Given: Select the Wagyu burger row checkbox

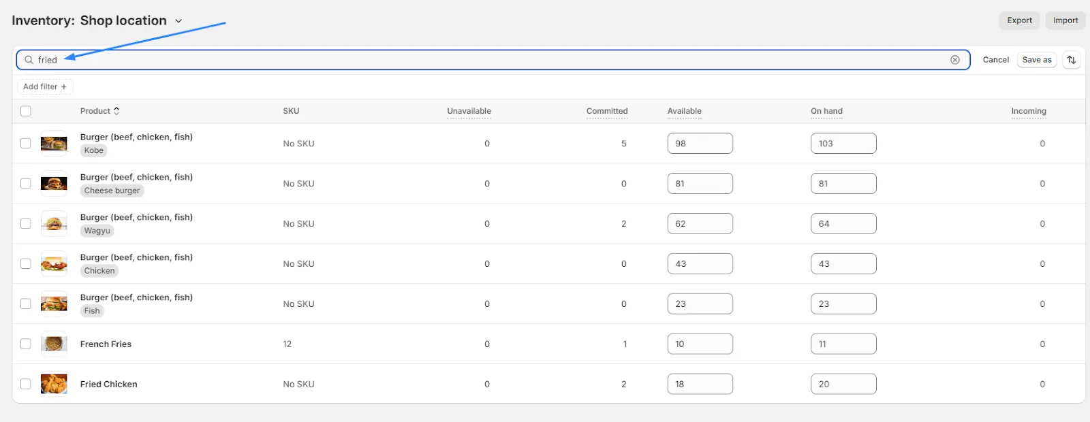Looking at the screenshot, I should 26,224.
